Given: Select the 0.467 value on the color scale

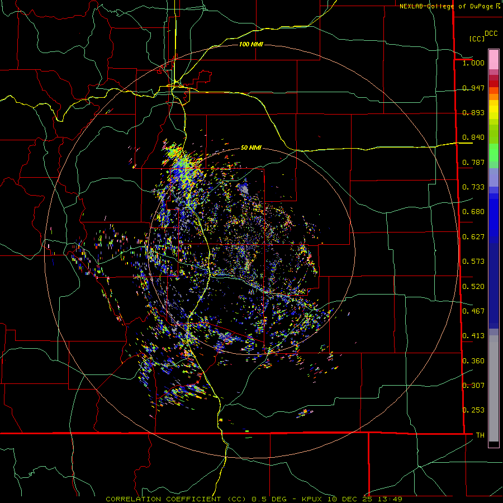Looking at the screenshot, I should (473, 311).
